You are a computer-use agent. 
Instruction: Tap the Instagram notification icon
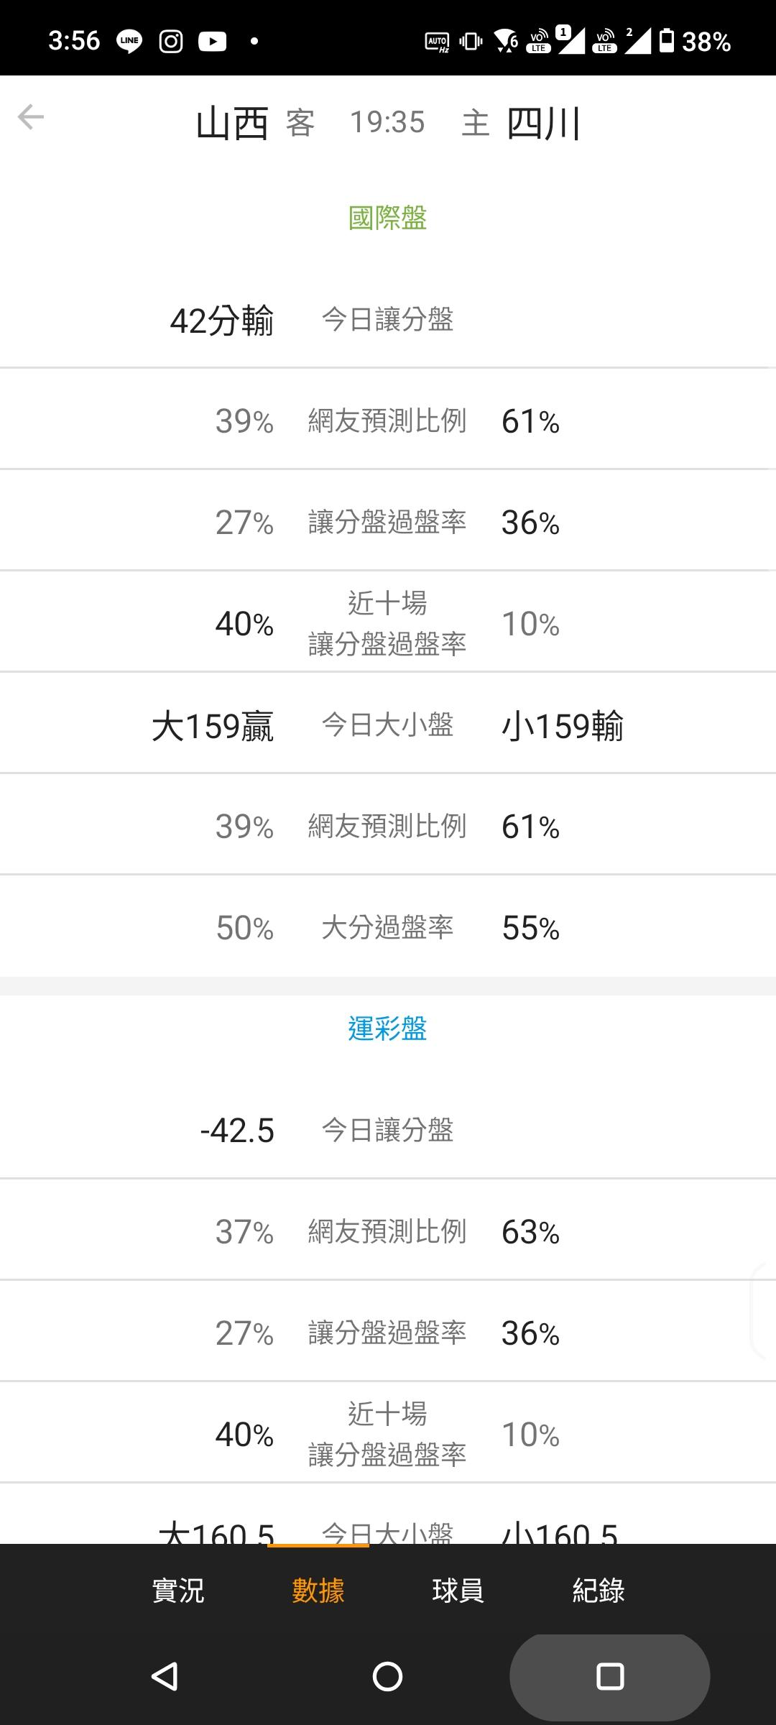coord(171,42)
